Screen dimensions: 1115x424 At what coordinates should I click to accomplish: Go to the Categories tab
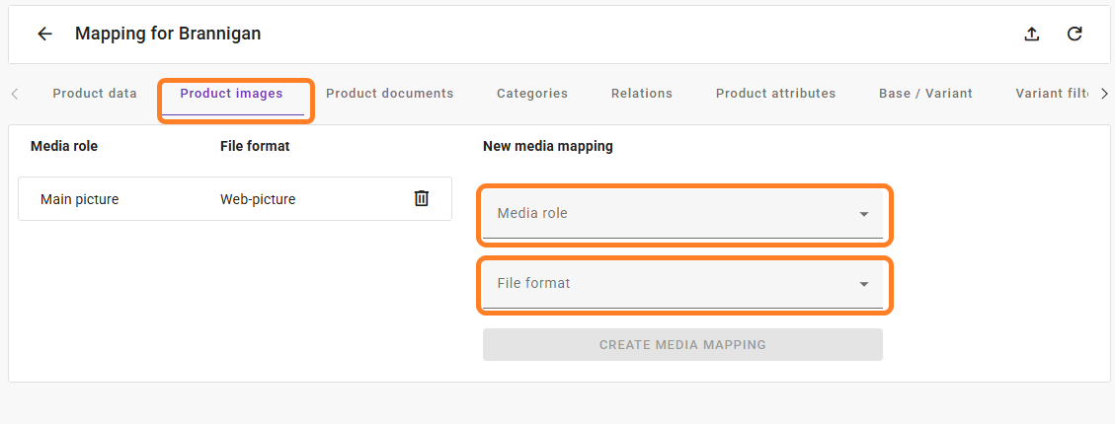(x=531, y=94)
